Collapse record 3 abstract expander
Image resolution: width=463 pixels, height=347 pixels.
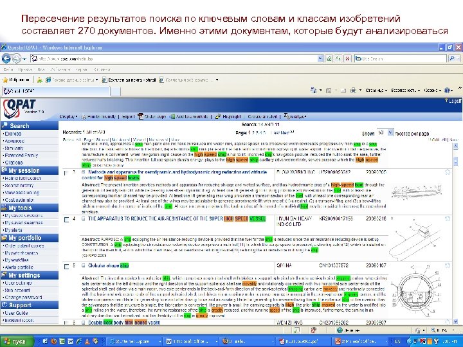coord(83,172)
